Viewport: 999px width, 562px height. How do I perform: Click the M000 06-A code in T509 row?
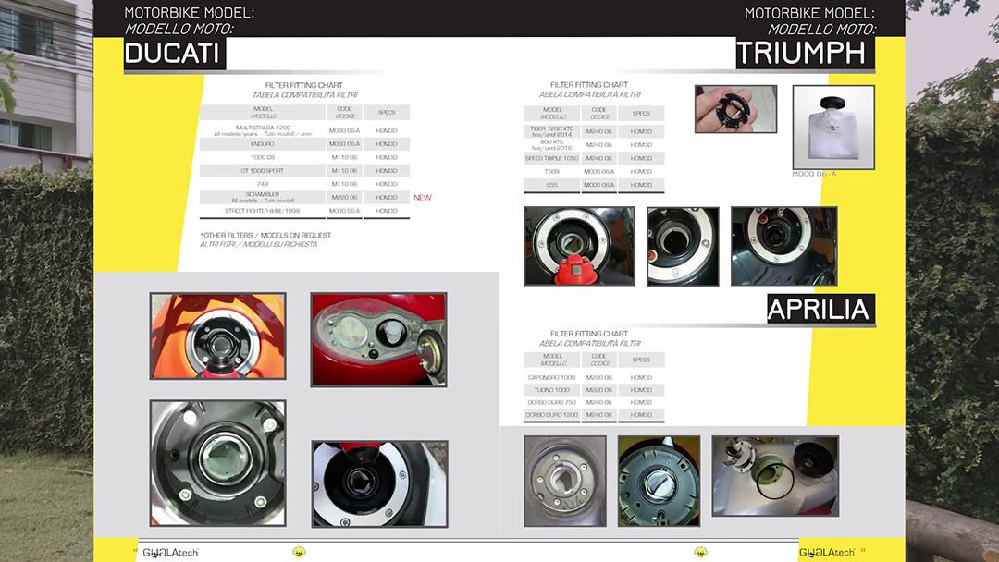click(598, 171)
